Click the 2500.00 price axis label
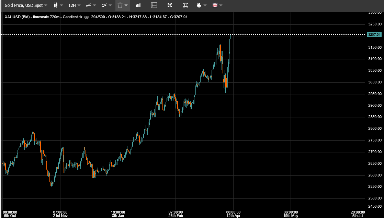Image resolution: width=384 pixels, height=218 pixels. tap(375, 198)
